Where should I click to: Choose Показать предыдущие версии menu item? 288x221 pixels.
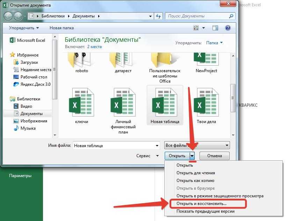(206, 211)
